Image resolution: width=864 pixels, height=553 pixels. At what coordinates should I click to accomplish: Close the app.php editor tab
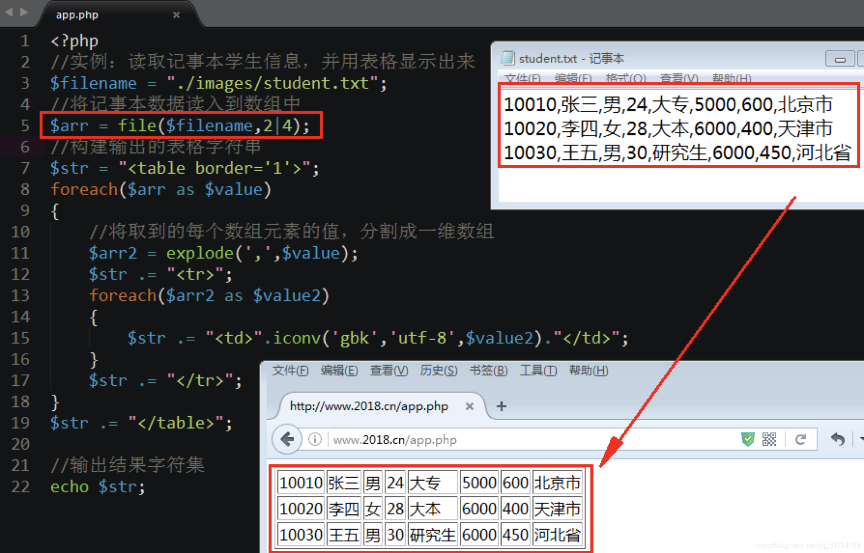coord(176,15)
